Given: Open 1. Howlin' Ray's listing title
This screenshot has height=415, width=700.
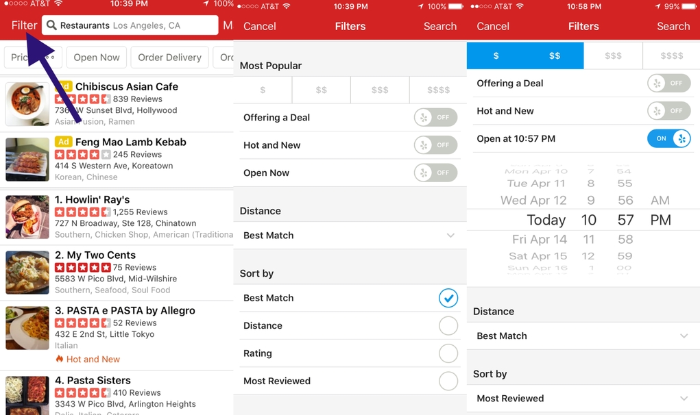Looking at the screenshot, I should click(92, 199).
